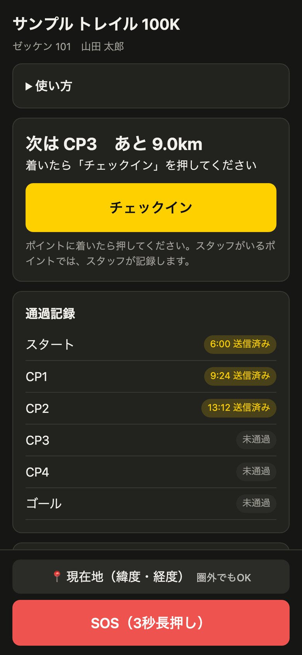Screen dimensions: 302x655
Task: Open the CP4 record row label
Action: (38, 472)
